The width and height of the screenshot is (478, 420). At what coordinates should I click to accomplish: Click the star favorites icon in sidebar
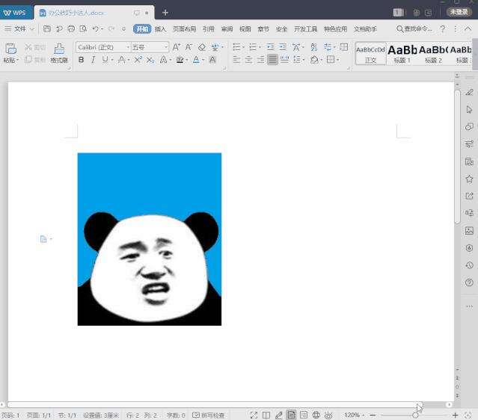pyautogui.click(x=469, y=179)
